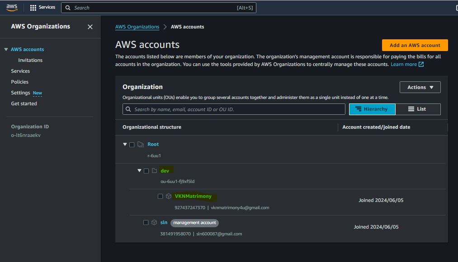Click the VKNMatrimony account cube icon
Viewport: 458px width, 262px height.
click(x=169, y=196)
